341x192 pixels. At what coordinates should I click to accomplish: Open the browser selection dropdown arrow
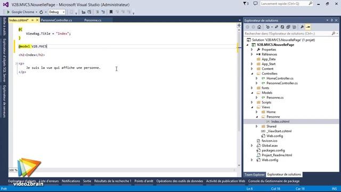[x=36, y=12]
